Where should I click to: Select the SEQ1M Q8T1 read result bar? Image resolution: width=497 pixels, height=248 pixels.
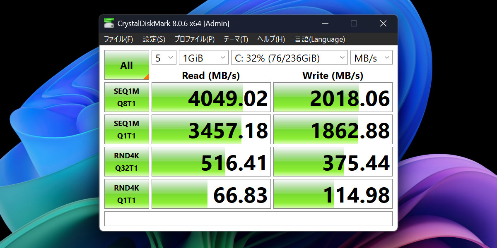(211, 97)
